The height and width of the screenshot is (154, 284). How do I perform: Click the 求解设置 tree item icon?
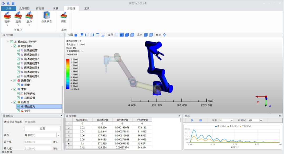pos(22,98)
